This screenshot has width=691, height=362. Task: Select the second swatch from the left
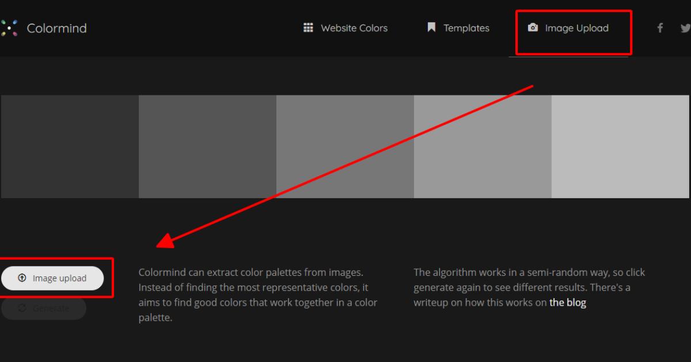click(207, 146)
